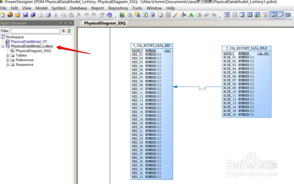Expand the Sequences folder node

coord(8,64)
